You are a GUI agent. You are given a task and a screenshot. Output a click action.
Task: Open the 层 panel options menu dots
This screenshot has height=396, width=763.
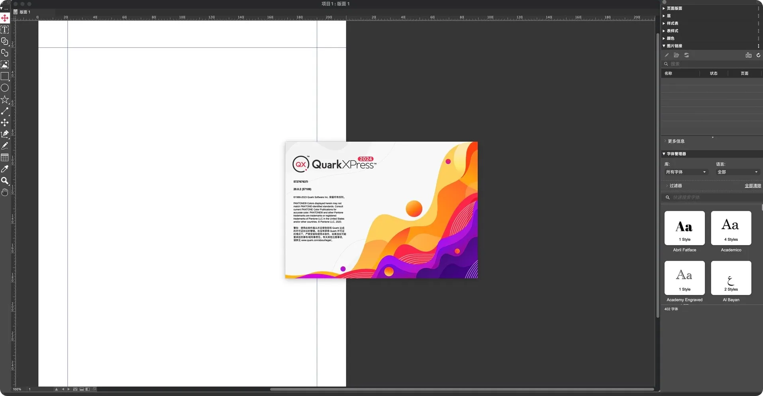pyautogui.click(x=759, y=16)
